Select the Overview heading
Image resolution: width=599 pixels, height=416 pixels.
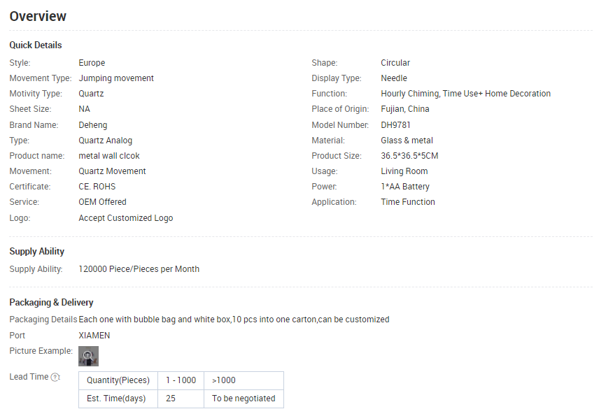[x=38, y=16]
